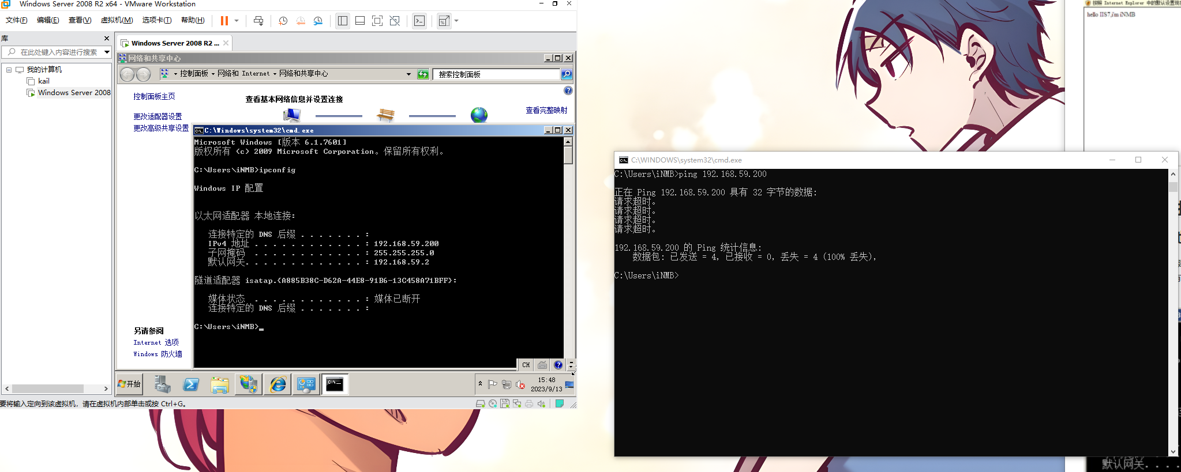Viewport: 1181px width, 472px height.
Task: Toggle the library sidebar view button
Action: click(x=343, y=21)
